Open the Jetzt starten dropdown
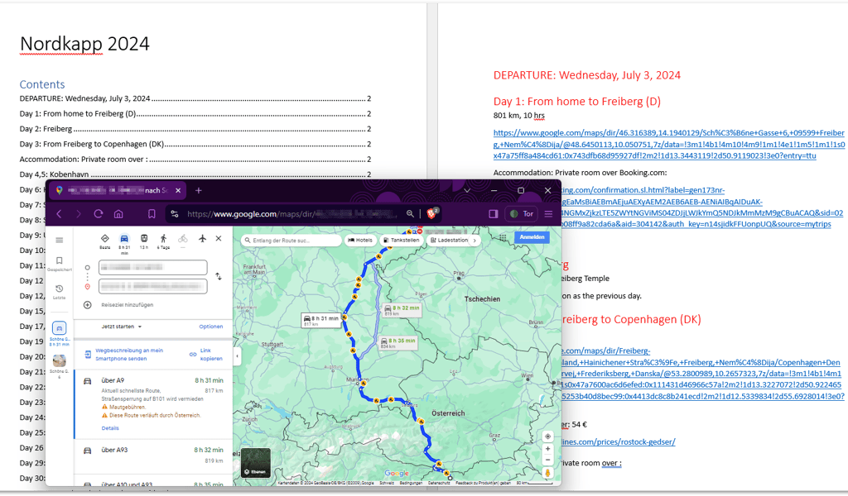 [x=121, y=327]
